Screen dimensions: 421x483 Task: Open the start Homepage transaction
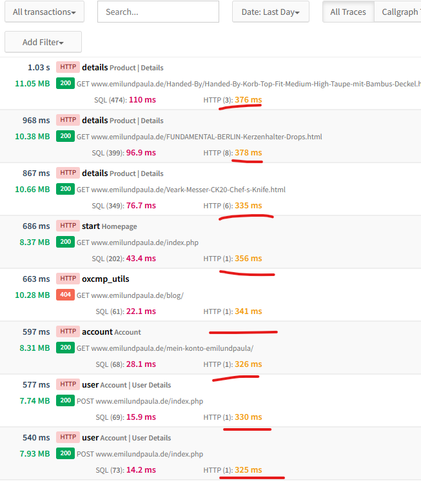point(90,226)
